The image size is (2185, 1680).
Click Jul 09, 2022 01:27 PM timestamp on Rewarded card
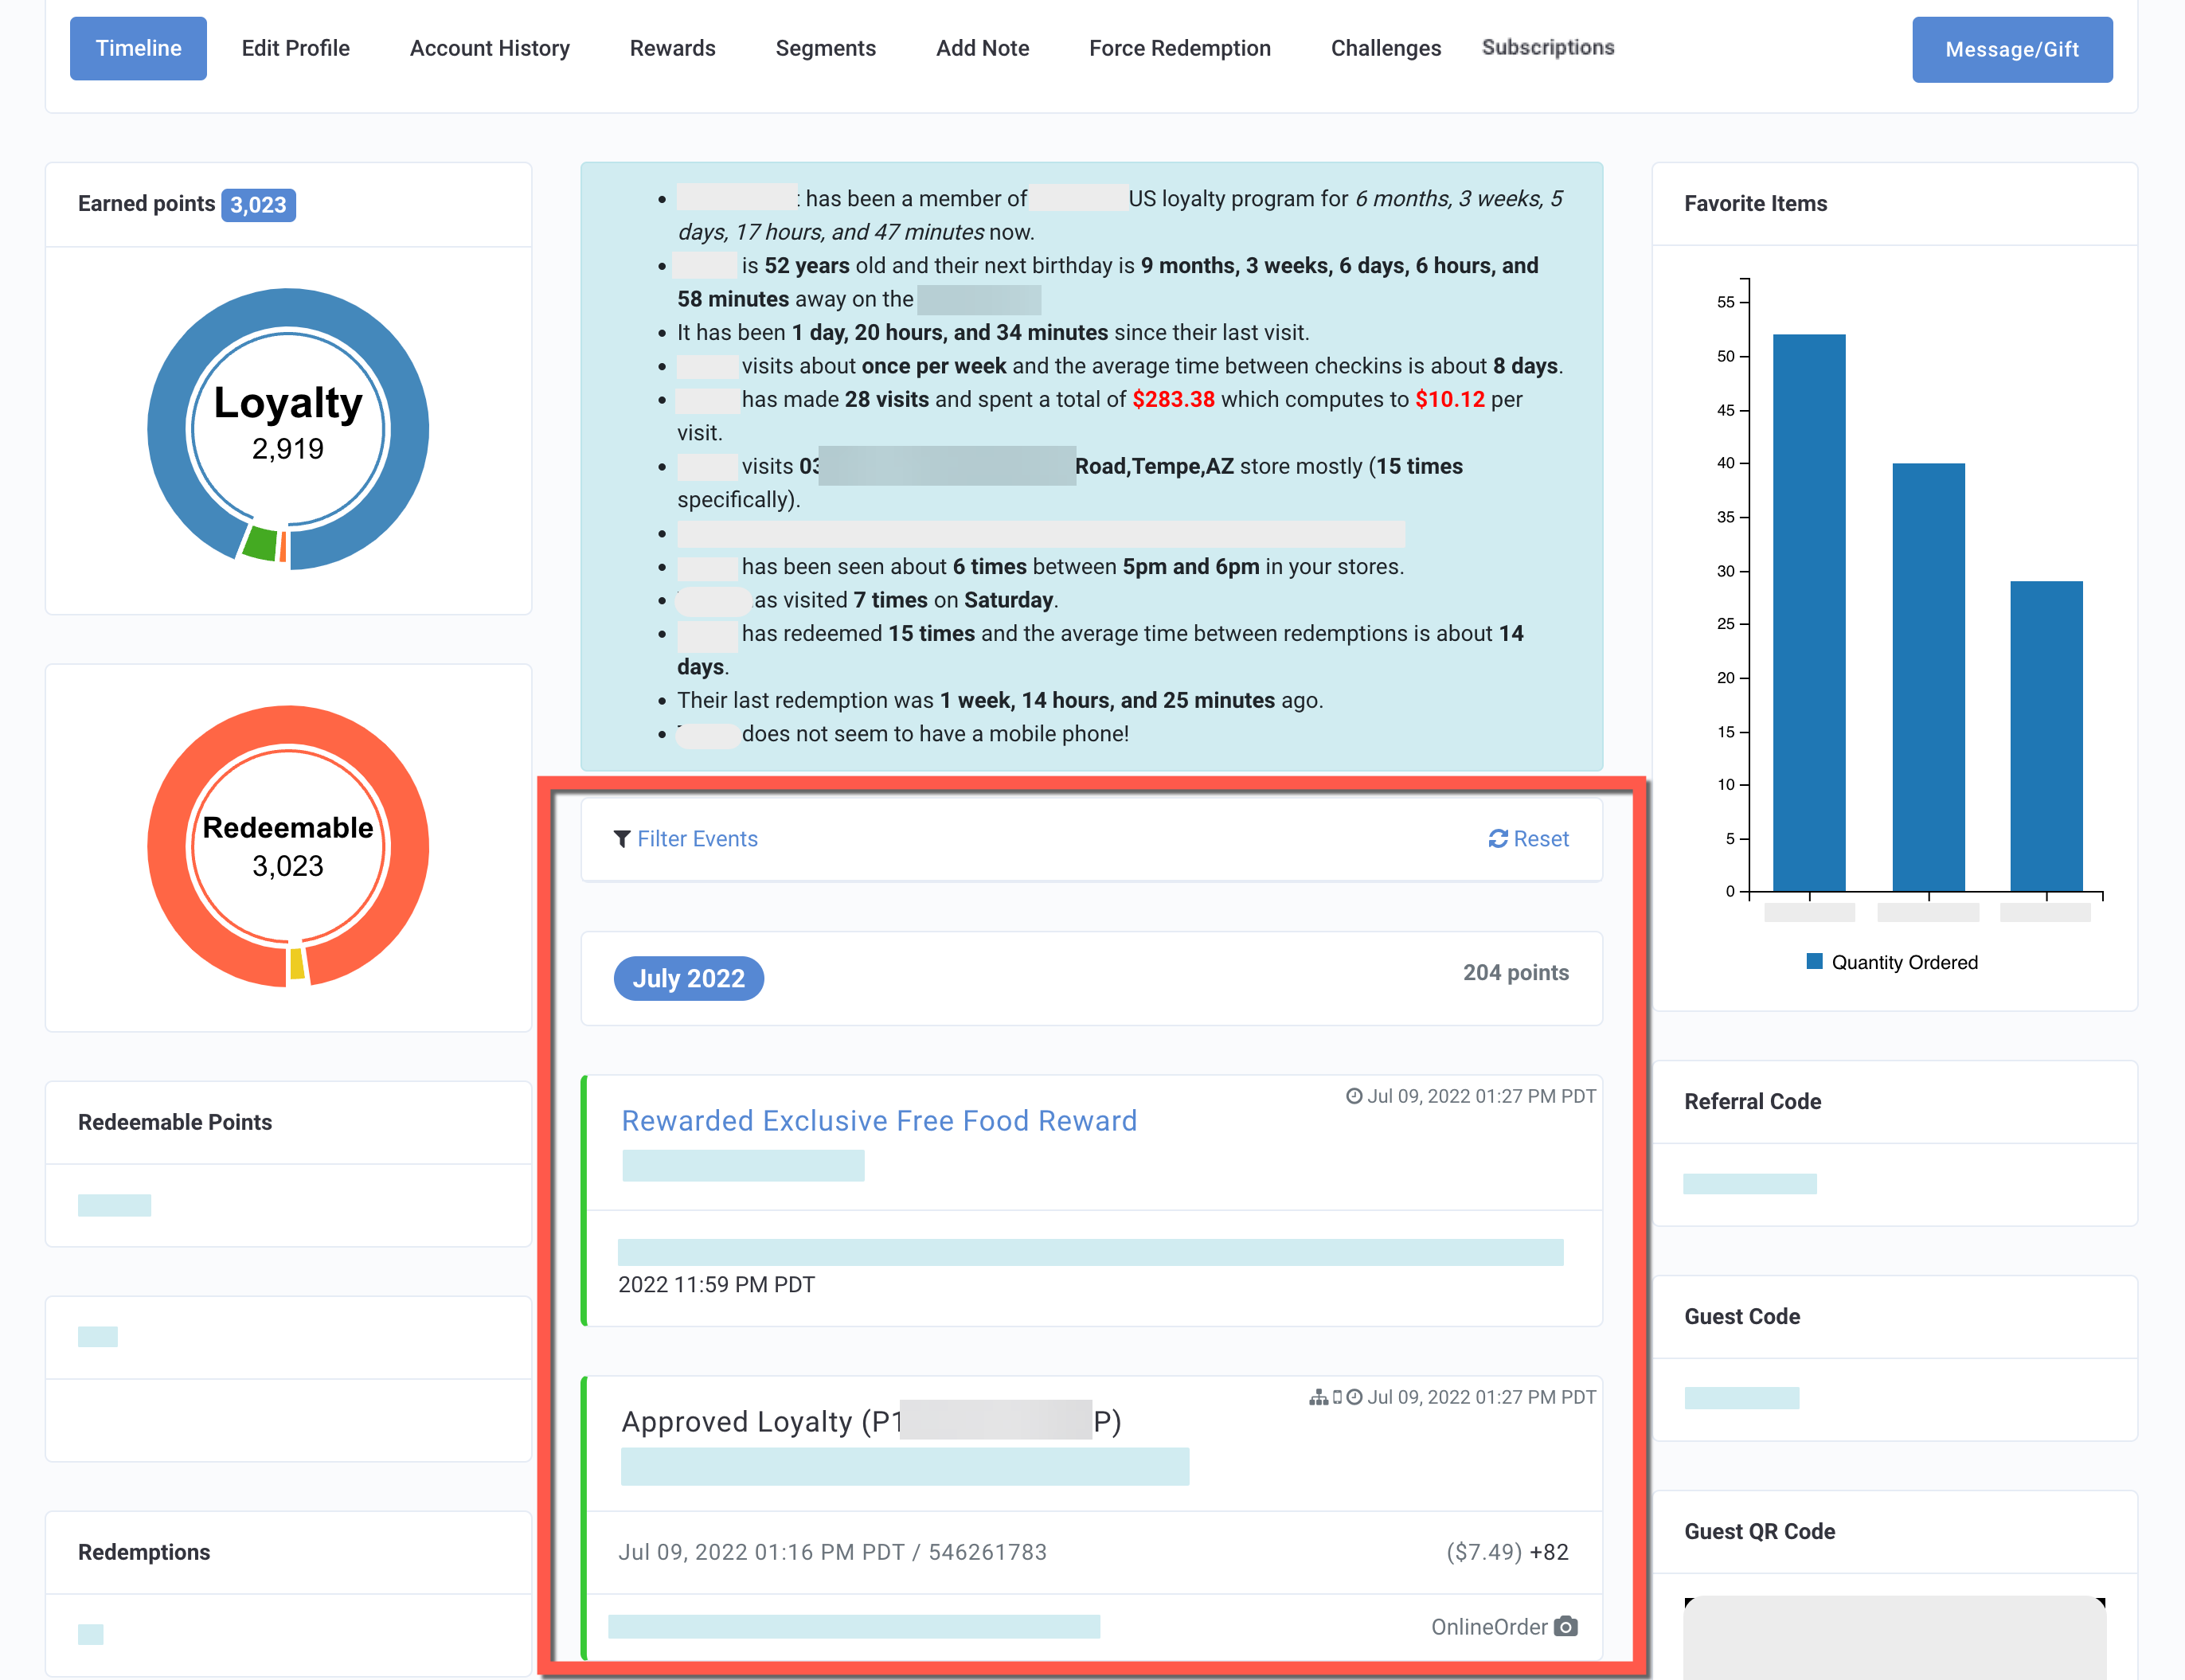coord(1481,1096)
